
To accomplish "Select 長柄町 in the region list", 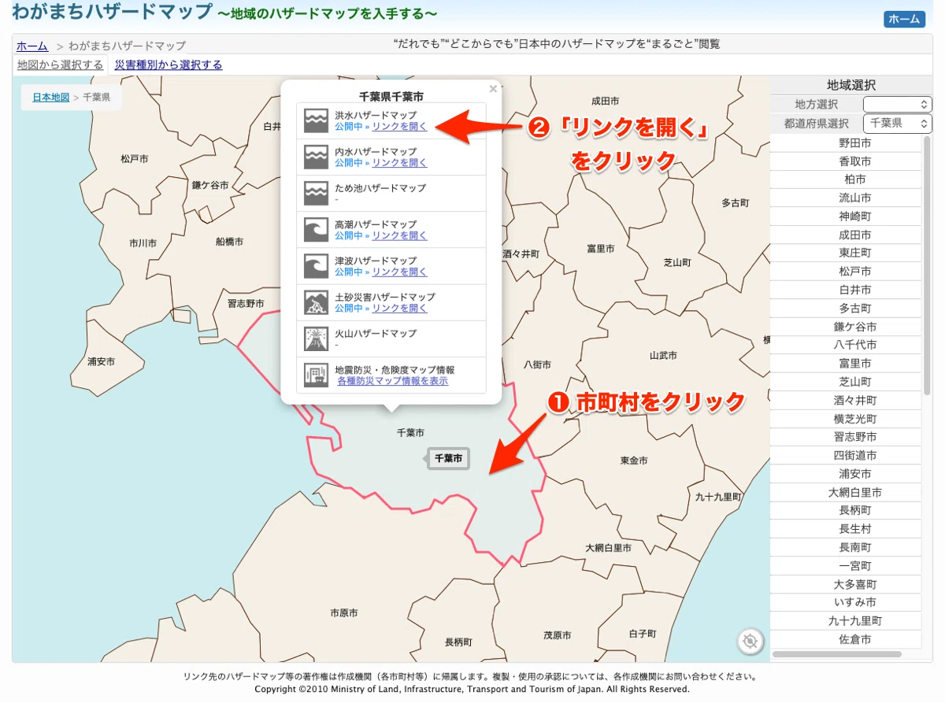I will coord(846,510).
